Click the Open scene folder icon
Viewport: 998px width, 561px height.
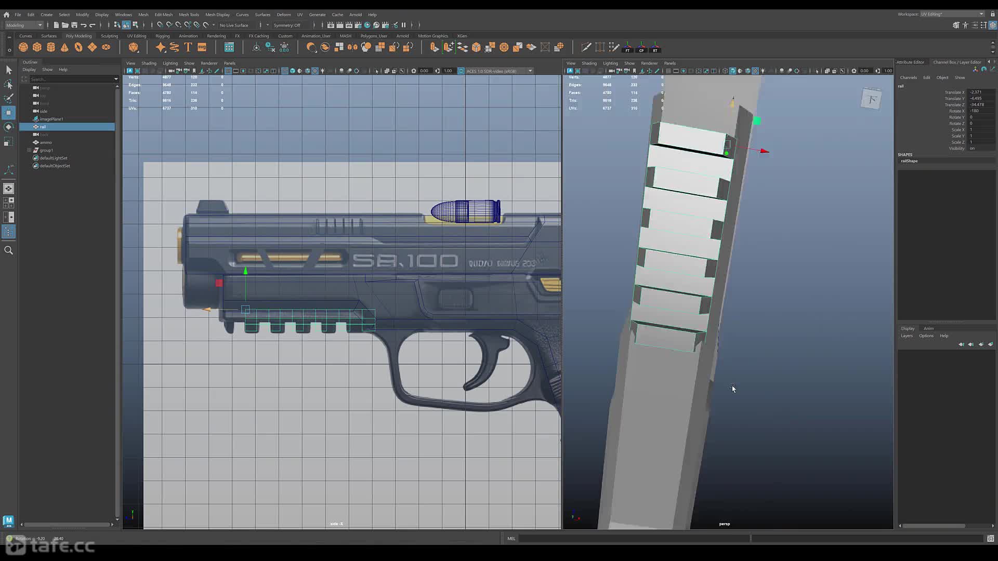click(65, 25)
